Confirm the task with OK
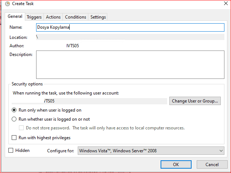This screenshot has width=231, height=173. pos(176,164)
